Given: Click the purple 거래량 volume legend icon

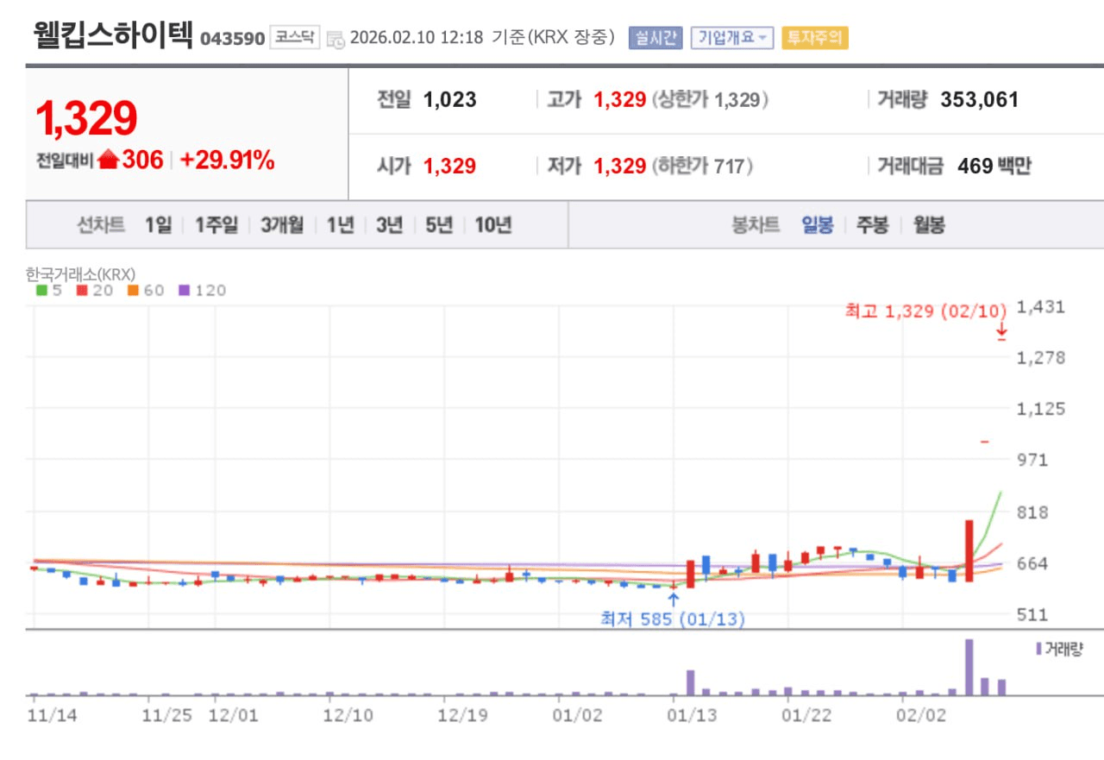Looking at the screenshot, I should (x=1038, y=649).
